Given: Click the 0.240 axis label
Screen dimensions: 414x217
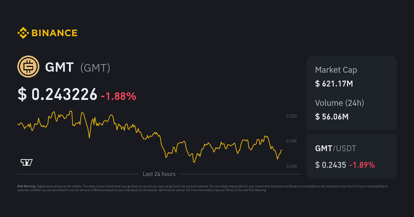Looking at the screenshot, I should click(291, 166).
